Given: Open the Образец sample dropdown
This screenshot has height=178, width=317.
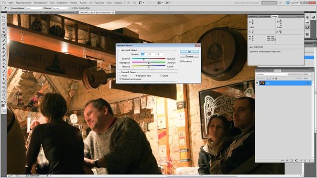Looking at the screenshot, I should coord(60,8).
